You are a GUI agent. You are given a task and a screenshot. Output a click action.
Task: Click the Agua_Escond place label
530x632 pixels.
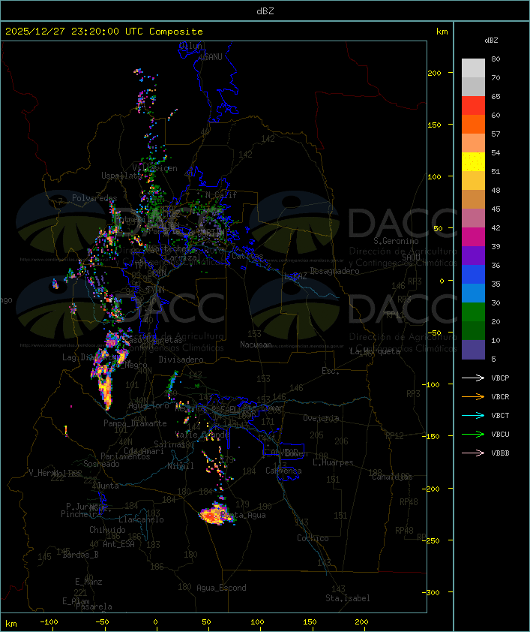221,588
